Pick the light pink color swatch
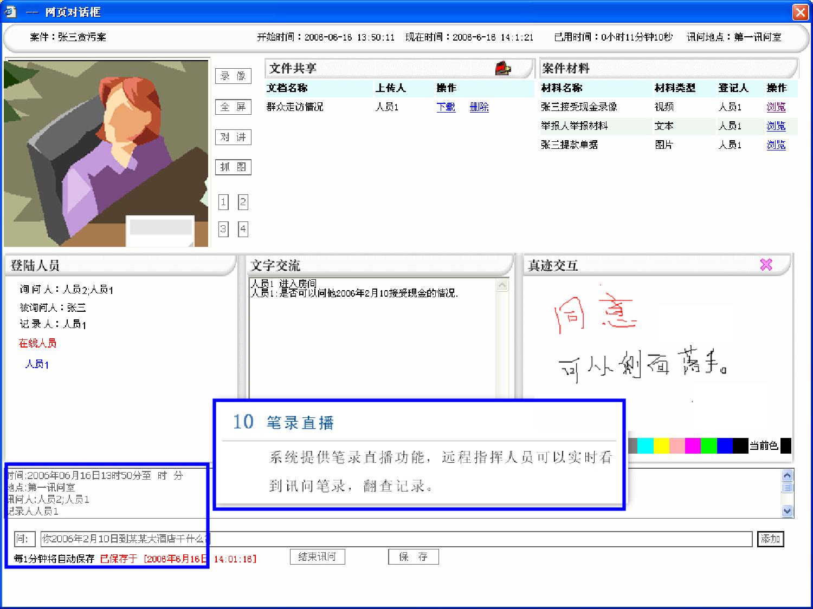This screenshot has height=609, width=813. [x=677, y=446]
